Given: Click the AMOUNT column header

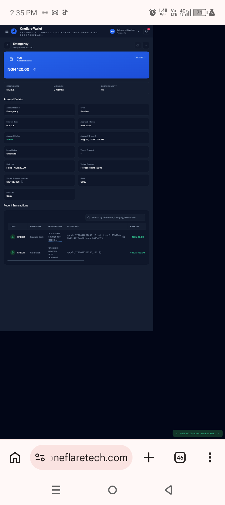Looking at the screenshot, I should click(x=135, y=226).
